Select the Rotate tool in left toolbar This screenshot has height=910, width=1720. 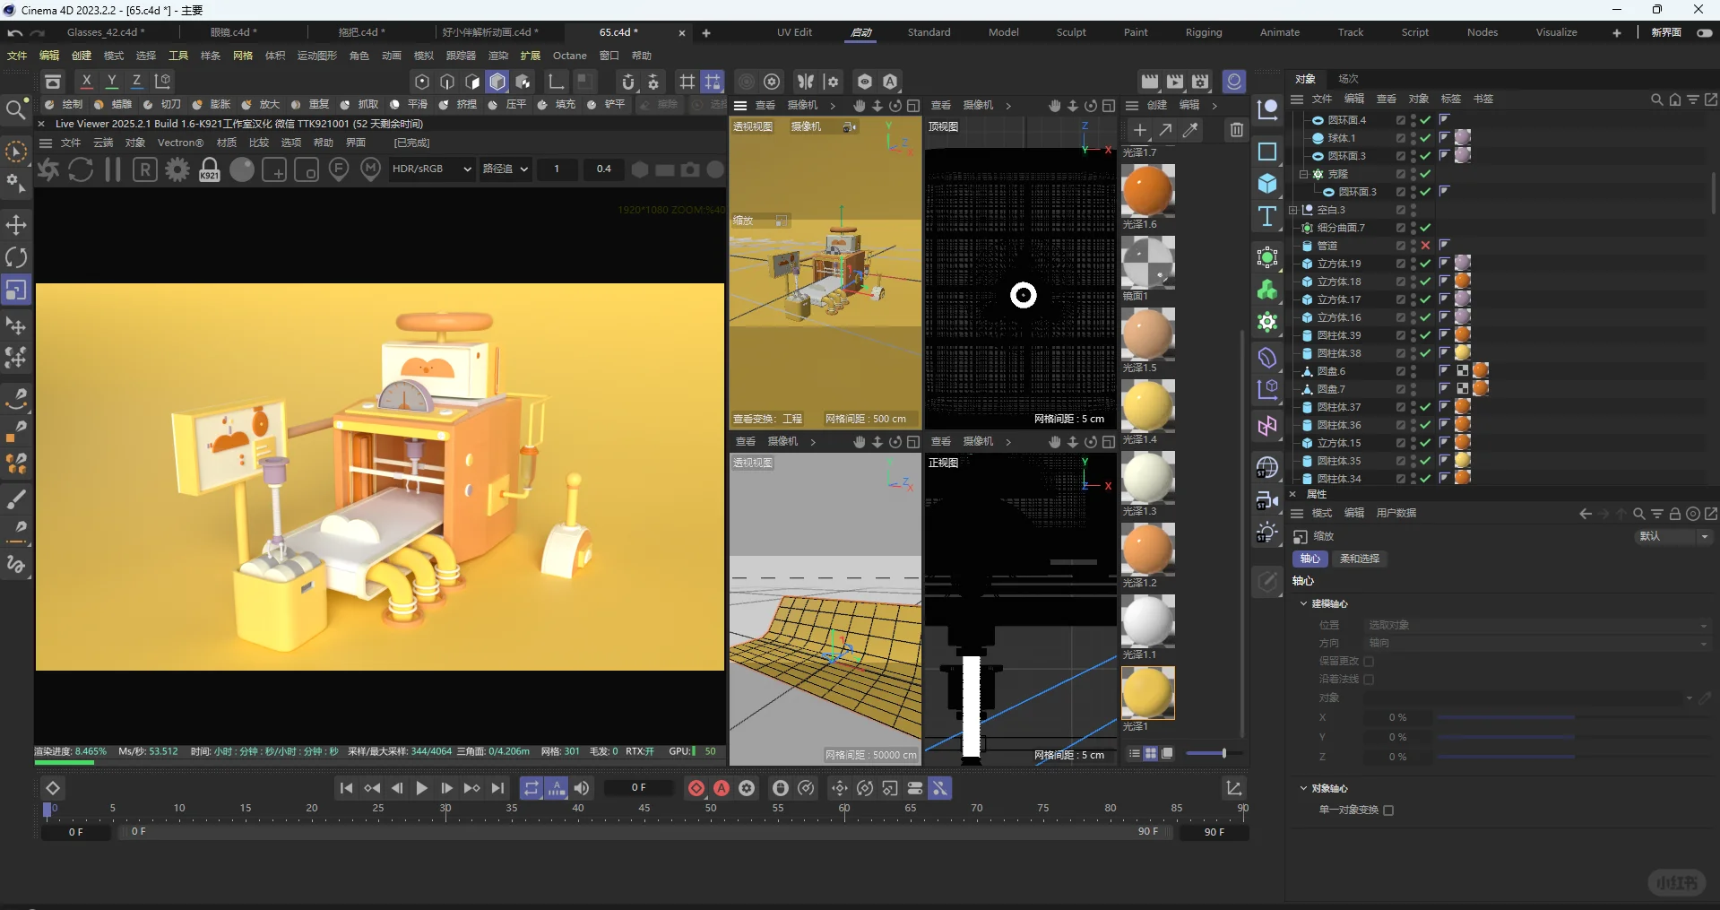click(16, 257)
